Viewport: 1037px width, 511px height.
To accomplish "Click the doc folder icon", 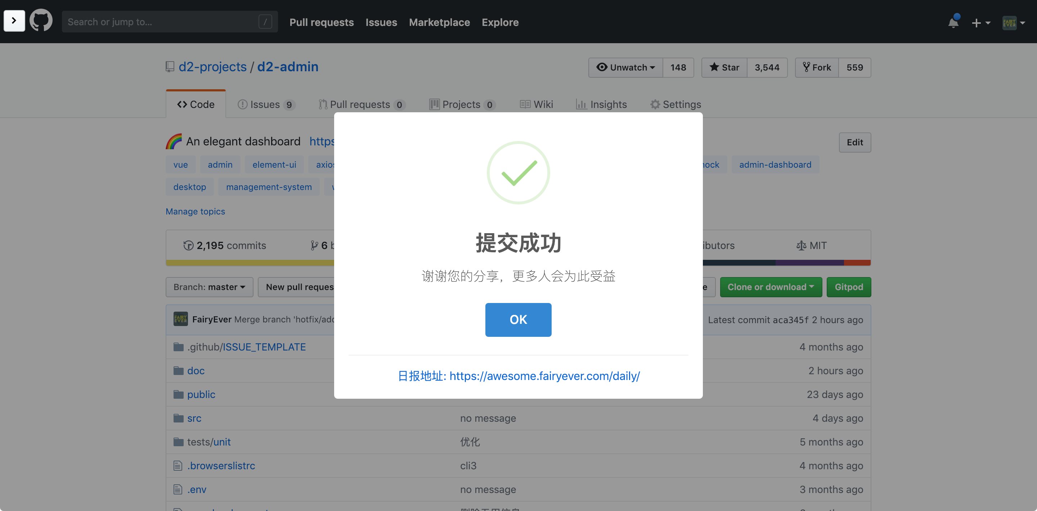I will tap(178, 371).
